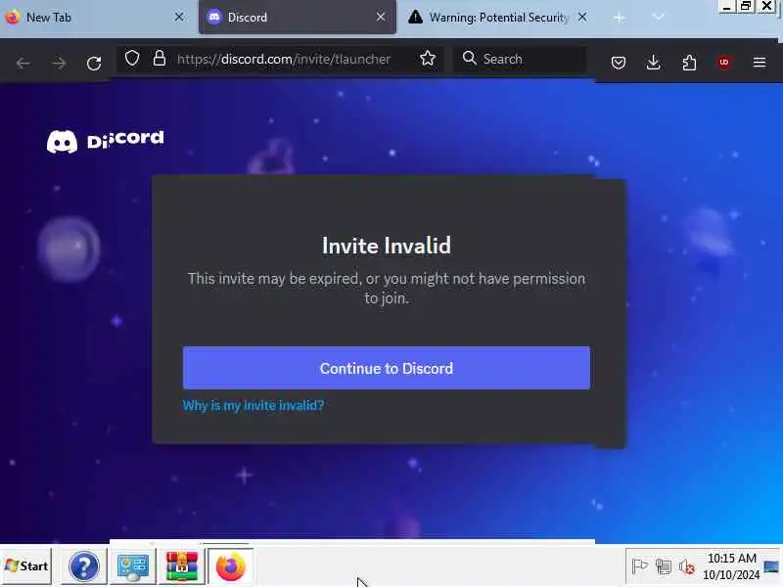Viewport: 783px width, 587px height.
Task: Click Continue to Discord button
Action: point(387,369)
